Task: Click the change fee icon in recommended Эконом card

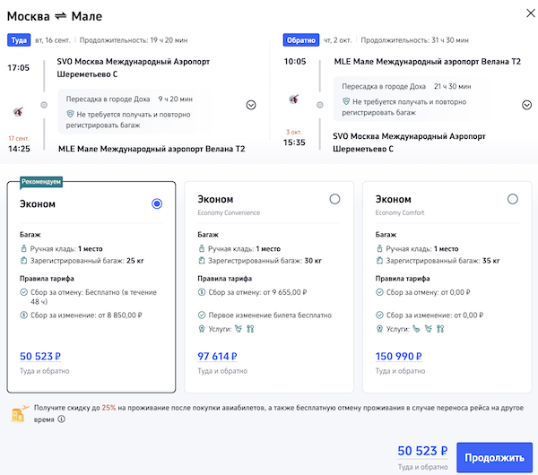Action: coord(23,315)
